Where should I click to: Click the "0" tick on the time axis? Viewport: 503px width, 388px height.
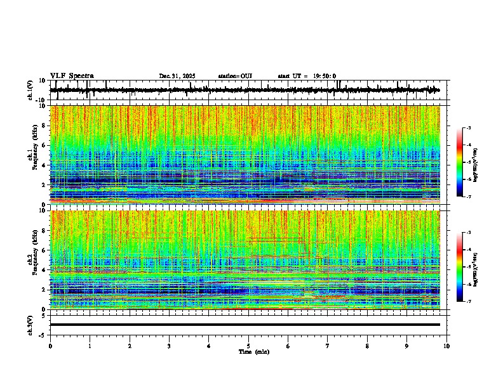50,346
